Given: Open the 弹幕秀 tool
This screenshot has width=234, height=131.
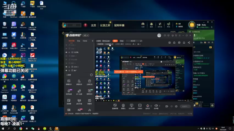Looking at the screenshot, I should click(90, 102).
